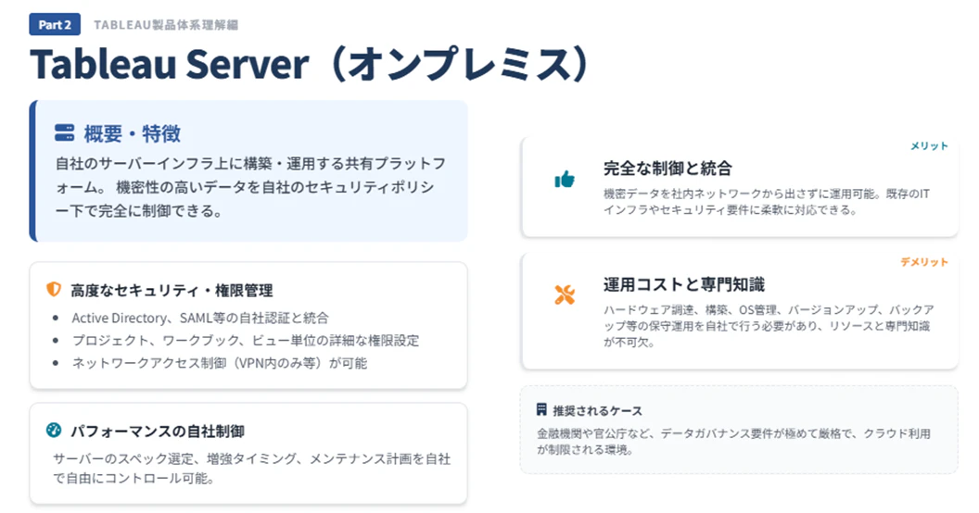Click the server icon beside 概要・特徴
979x513 pixels.
click(x=64, y=132)
